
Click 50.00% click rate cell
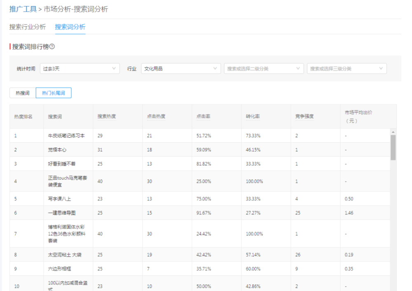[x=204, y=286]
